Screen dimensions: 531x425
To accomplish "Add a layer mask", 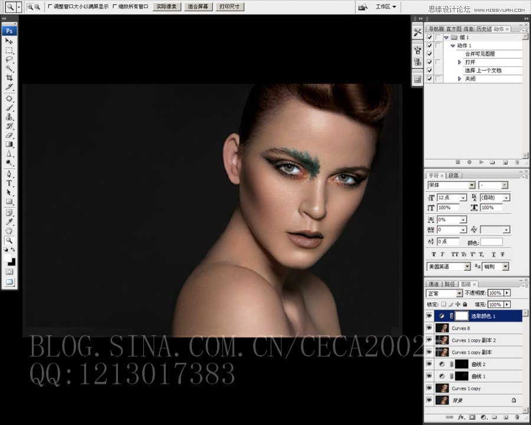I will [472, 417].
